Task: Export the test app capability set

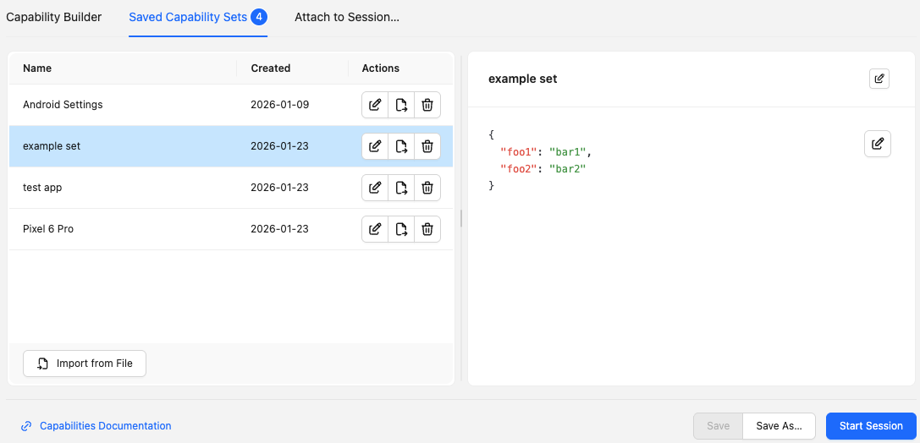Action: (401, 188)
